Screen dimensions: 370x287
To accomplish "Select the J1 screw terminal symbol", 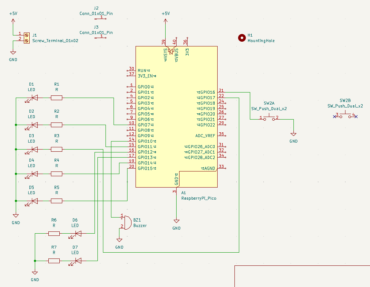I will click(27, 38).
